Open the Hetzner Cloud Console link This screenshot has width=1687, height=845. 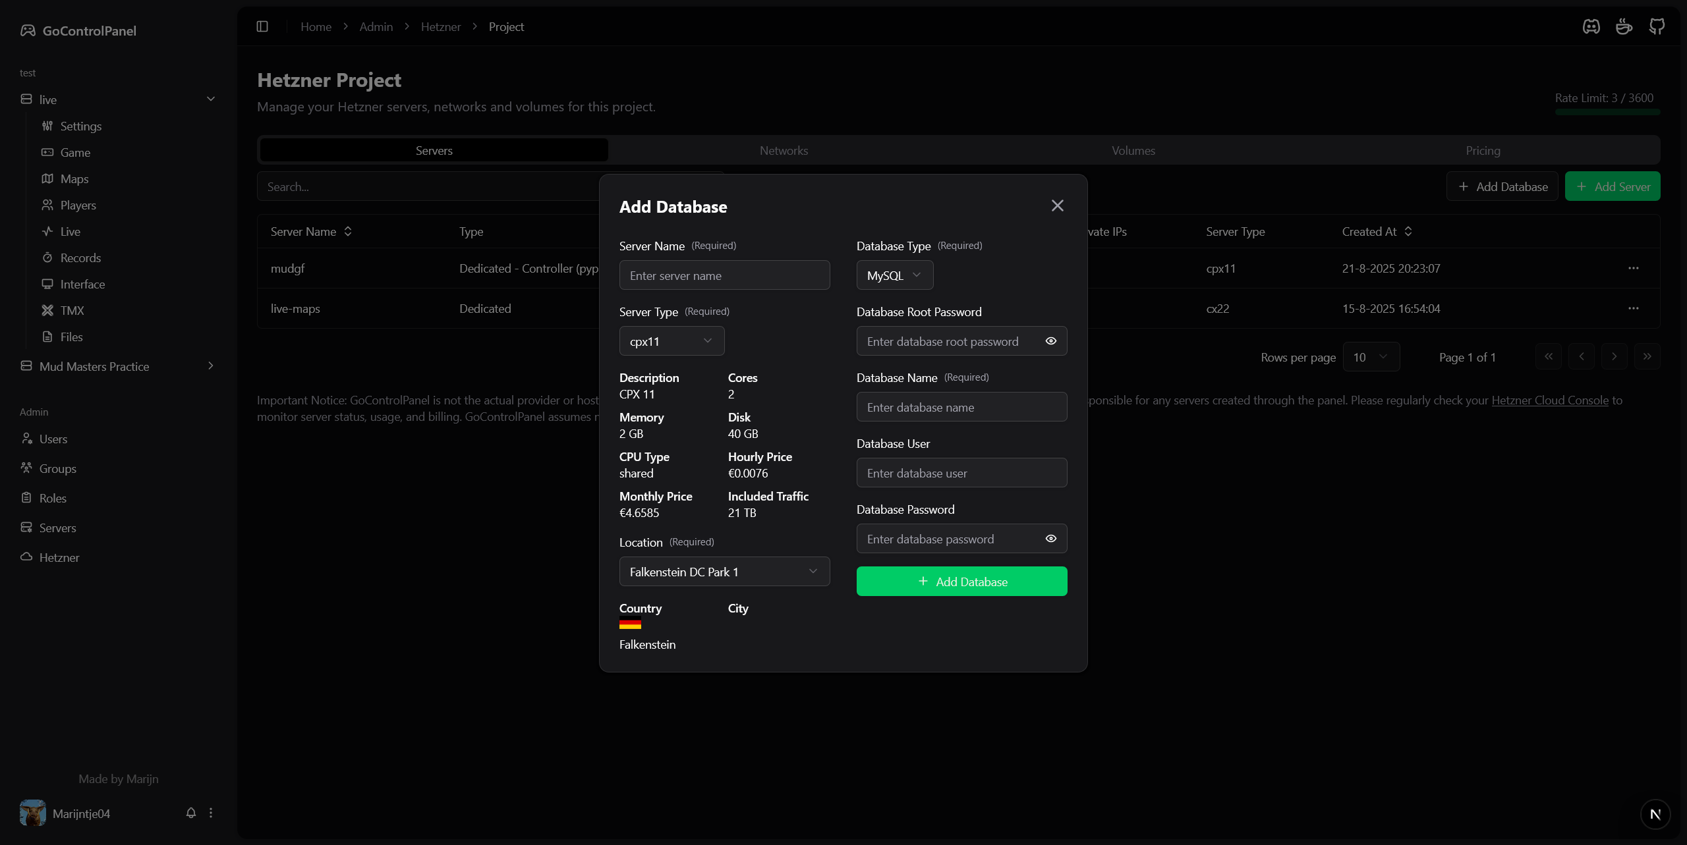[1550, 400]
